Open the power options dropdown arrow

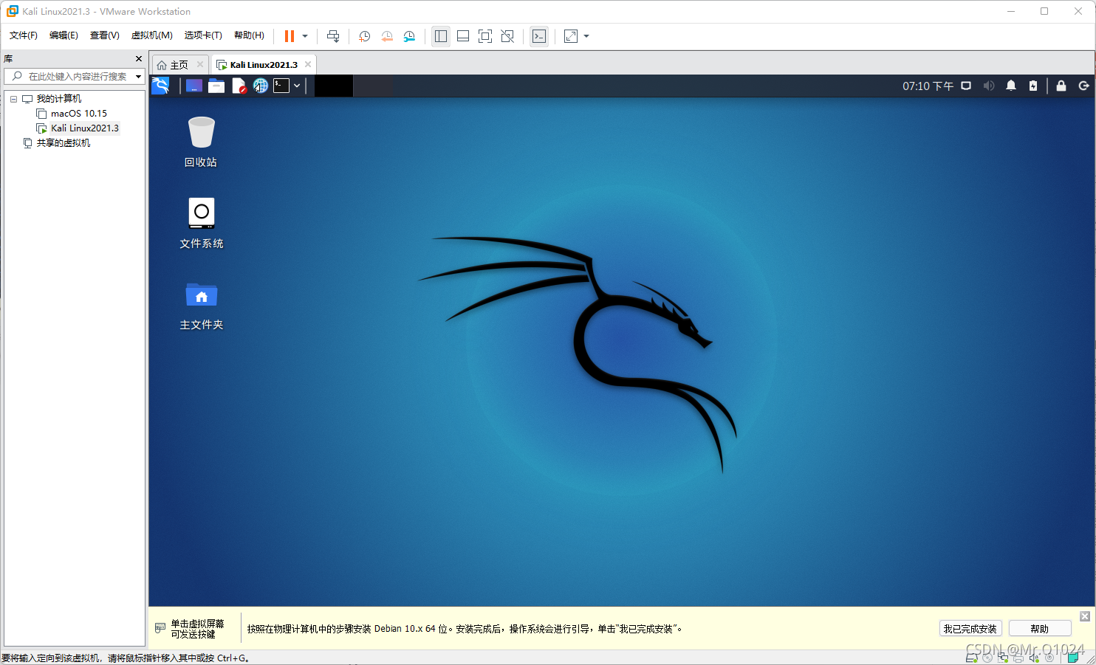pyautogui.click(x=305, y=36)
